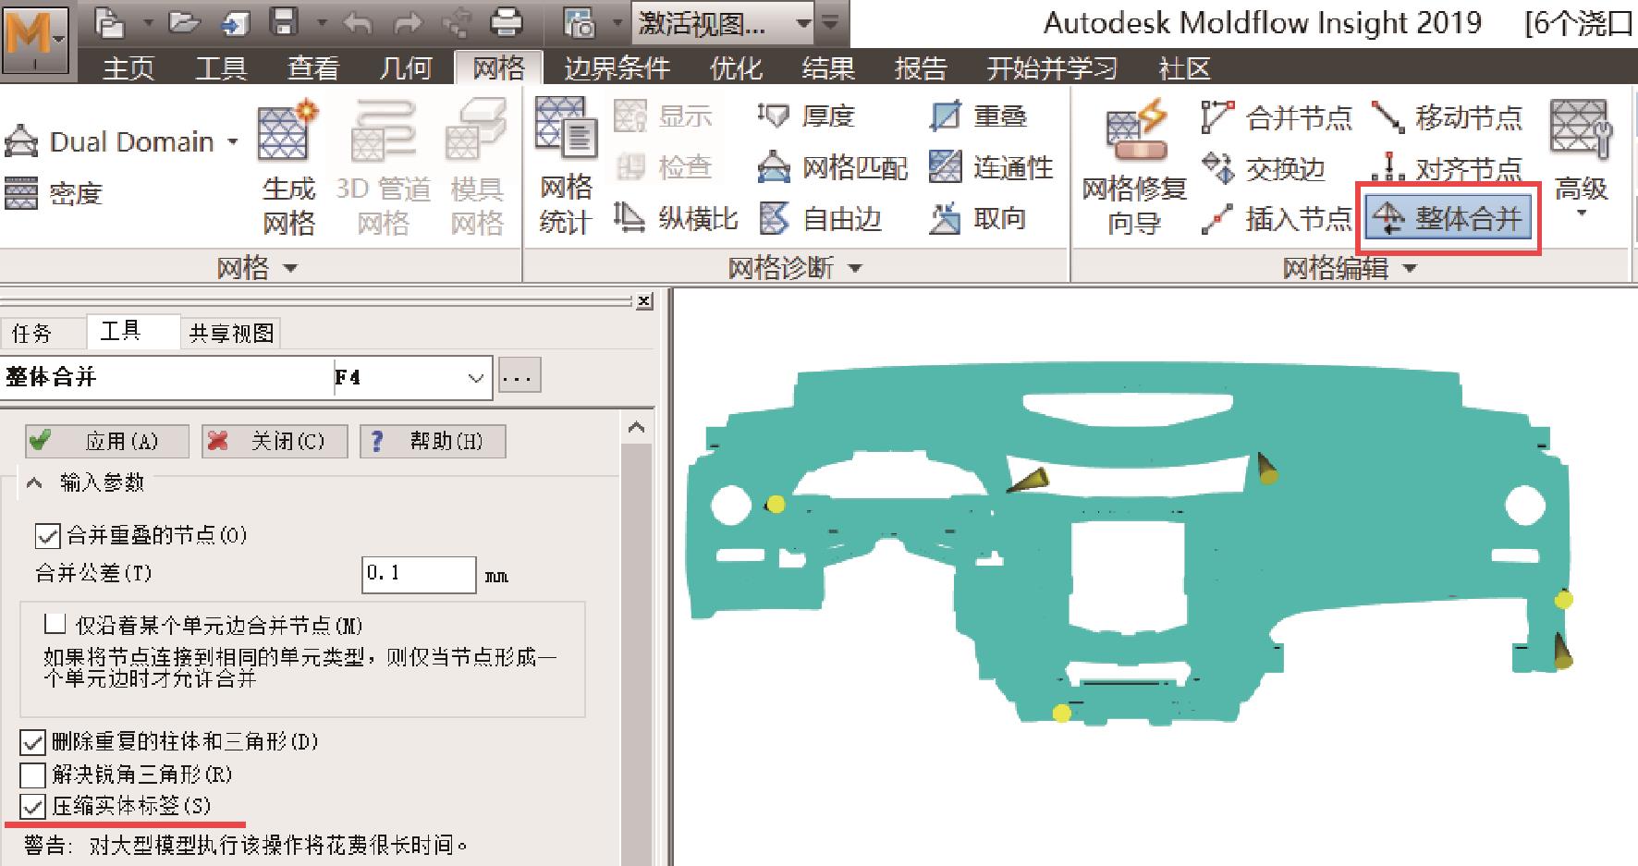Viewport: 1638px width, 866px height.
Task: Click the ellipsis button next to F4
Action: [520, 377]
